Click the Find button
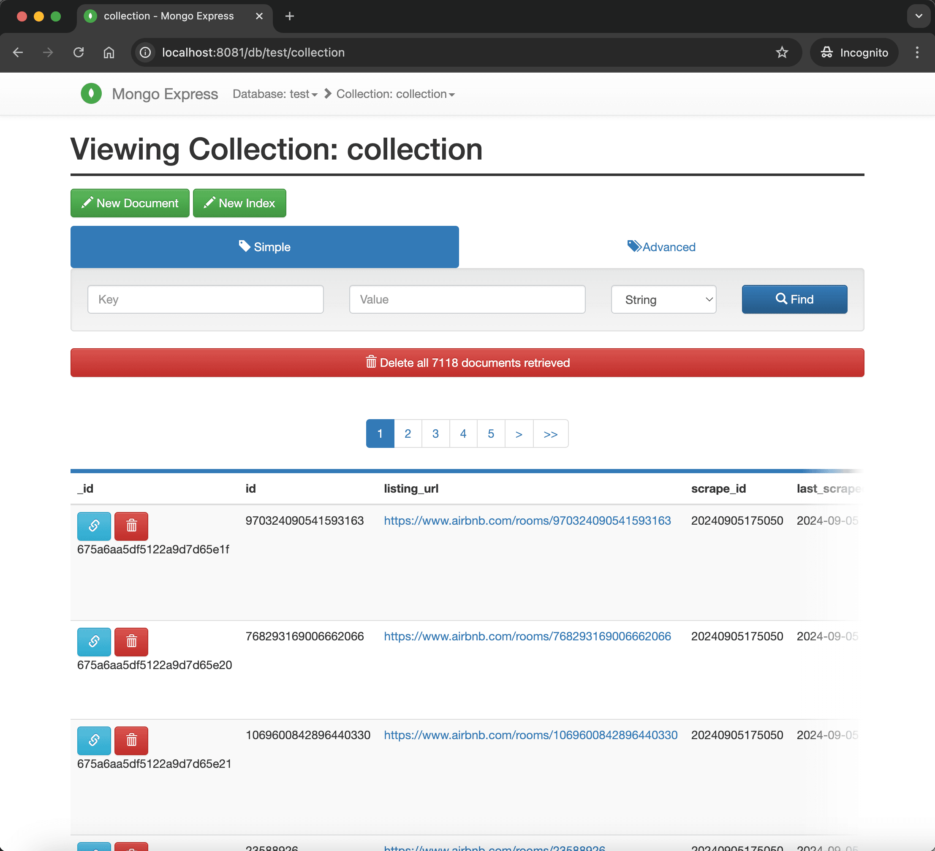This screenshot has height=851, width=935. point(794,299)
